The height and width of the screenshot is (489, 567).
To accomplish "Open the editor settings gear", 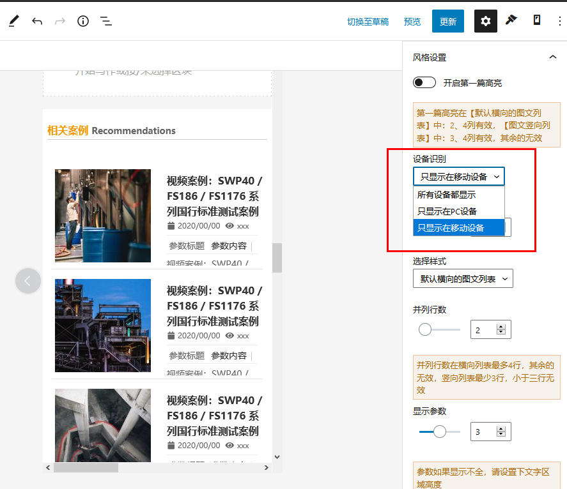I will (x=485, y=21).
